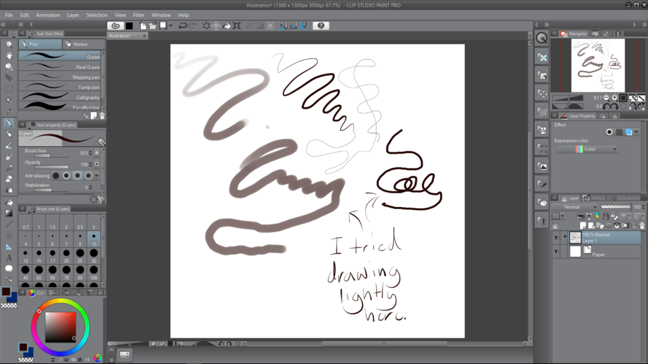
Task: Click the Undo arrow
Action: 182,26
